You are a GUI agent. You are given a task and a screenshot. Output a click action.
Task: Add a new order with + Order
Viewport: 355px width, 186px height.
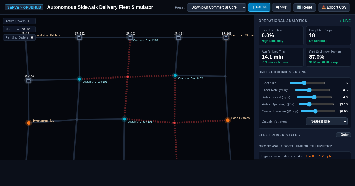click(343, 135)
